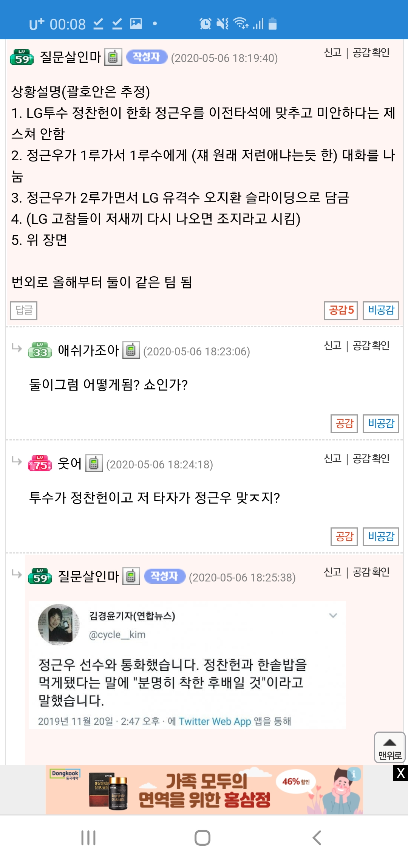The width and height of the screenshot is (408, 862).
Task: Tap 비공감 on 애쉬가조아's reply
Action: (380, 423)
